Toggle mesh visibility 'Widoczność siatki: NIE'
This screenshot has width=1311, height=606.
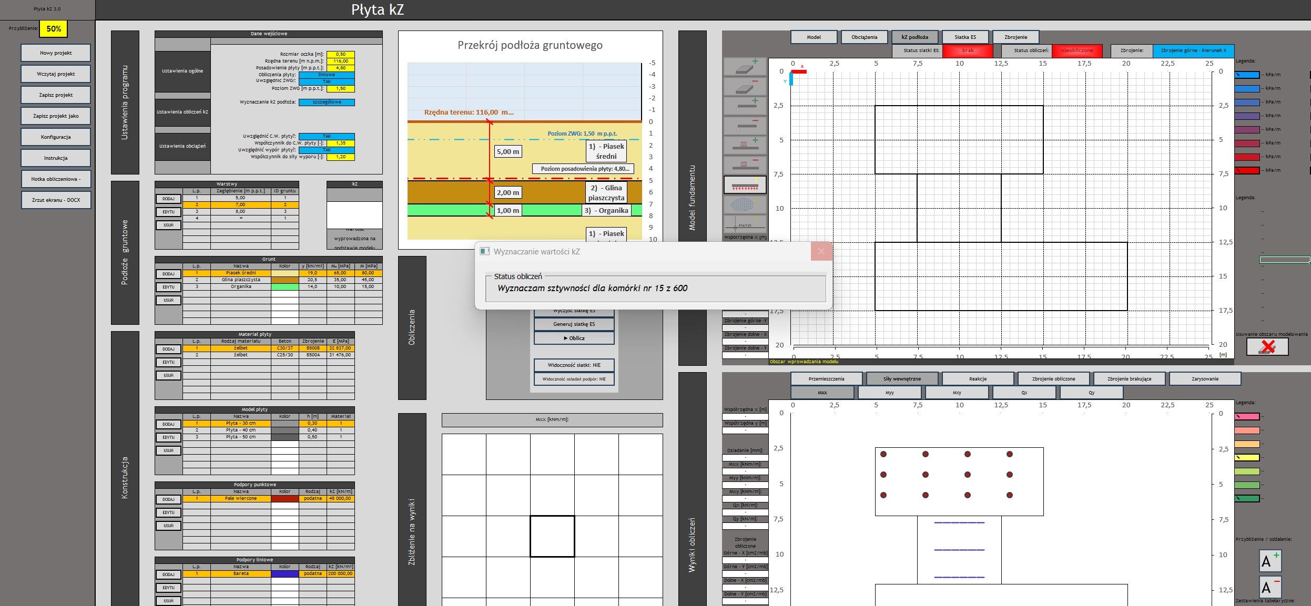pyautogui.click(x=574, y=365)
